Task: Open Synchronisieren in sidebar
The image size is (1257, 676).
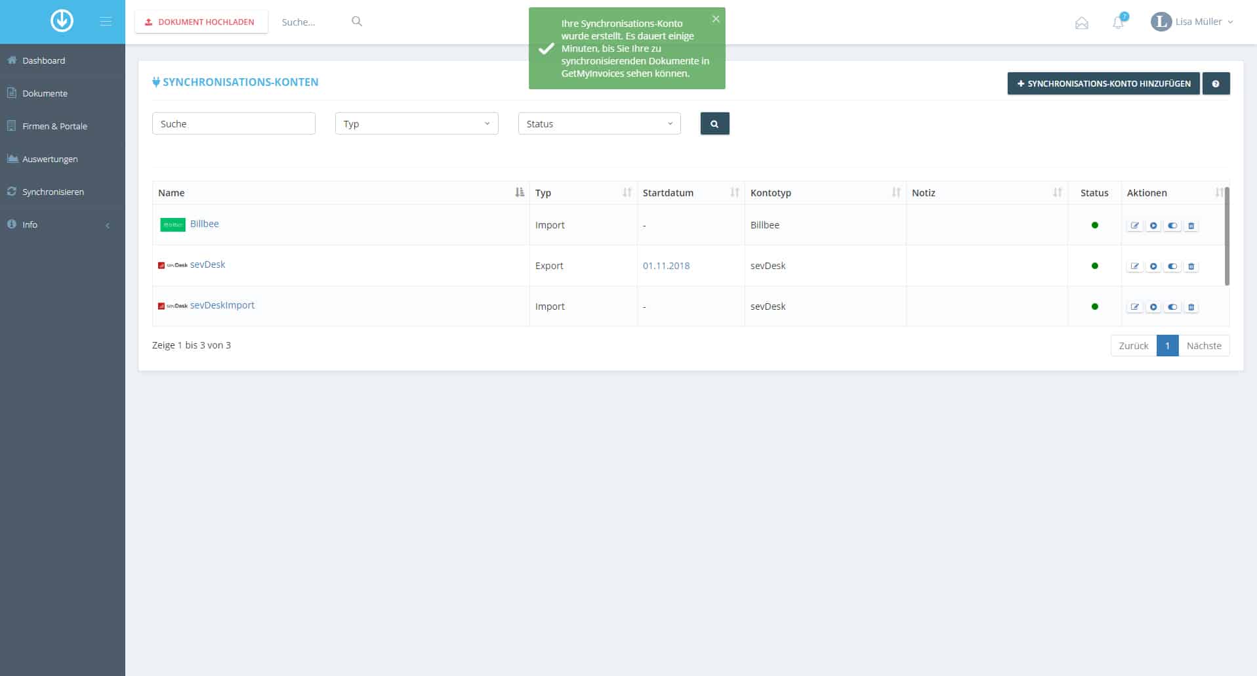Action: (62, 192)
